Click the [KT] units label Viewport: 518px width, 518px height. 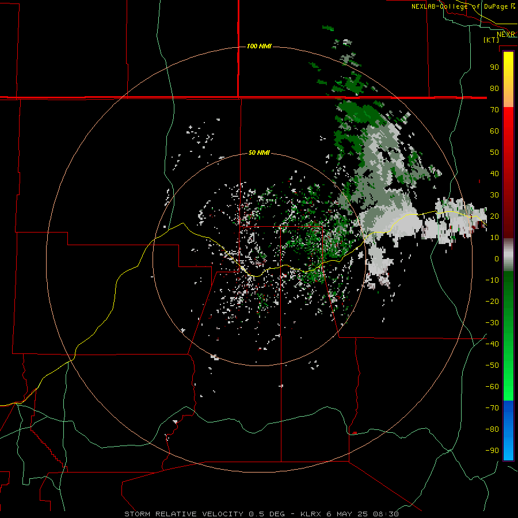[x=492, y=40]
